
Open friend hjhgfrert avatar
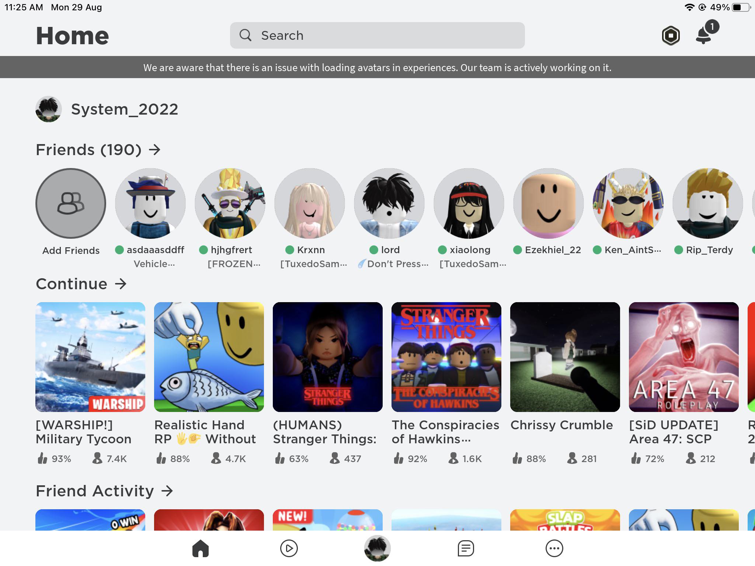pyautogui.click(x=230, y=203)
